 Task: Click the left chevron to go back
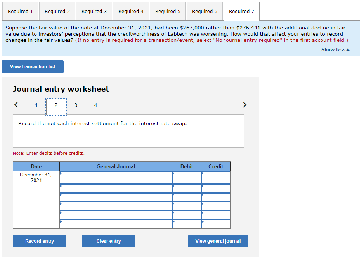click(16, 105)
